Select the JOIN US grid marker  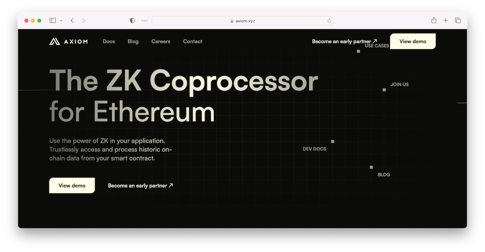tap(384, 90)
